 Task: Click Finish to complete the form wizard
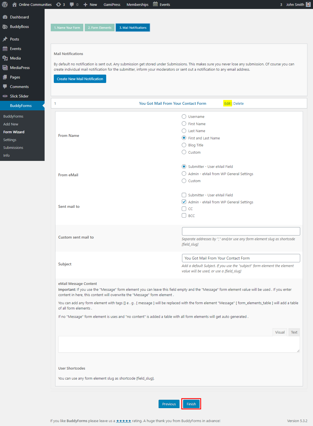tap(191, 404)
